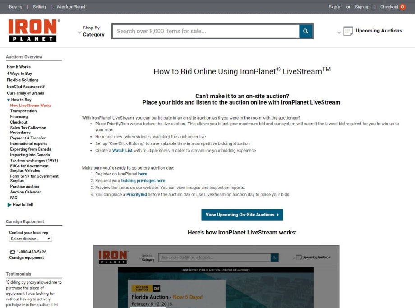Open the chevron next to Upcoming Auctions

click(x=339, y=32)
